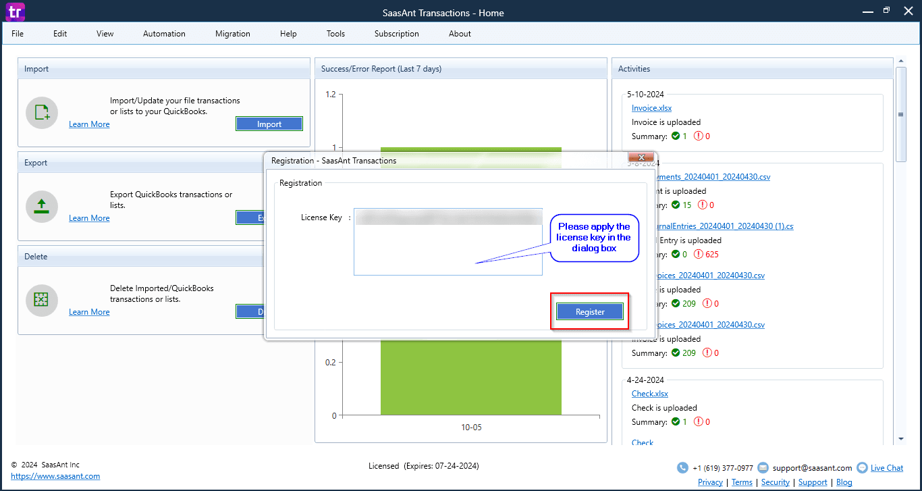Viewport: 922px width, 491px height.
Task: Open the saasant.com website link
Action: 55,476
